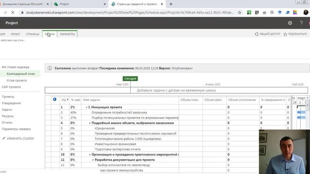The image size is (310, 174).
Task: Open the СТРАНИЦА ribbon tab
Action: (32, 34)
